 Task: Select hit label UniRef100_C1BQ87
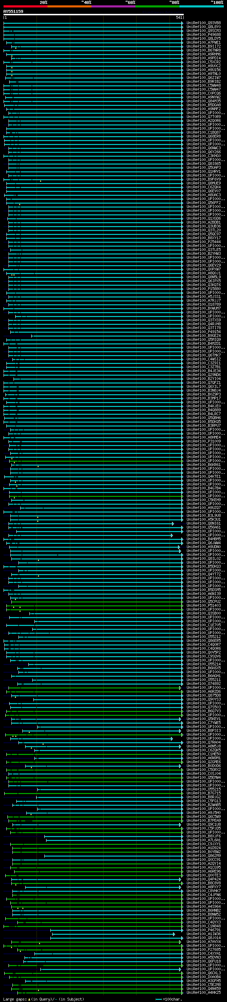[x=204, y=132]
